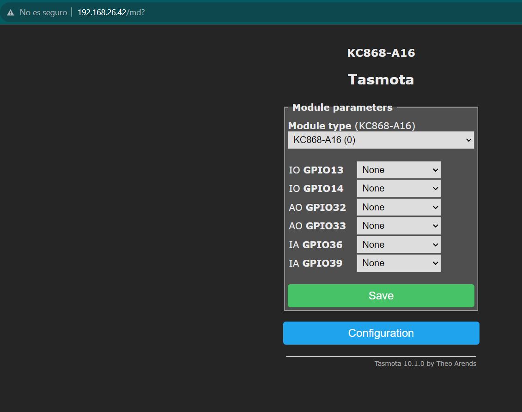Click the 'No es seguro' security label

[43, 12]
